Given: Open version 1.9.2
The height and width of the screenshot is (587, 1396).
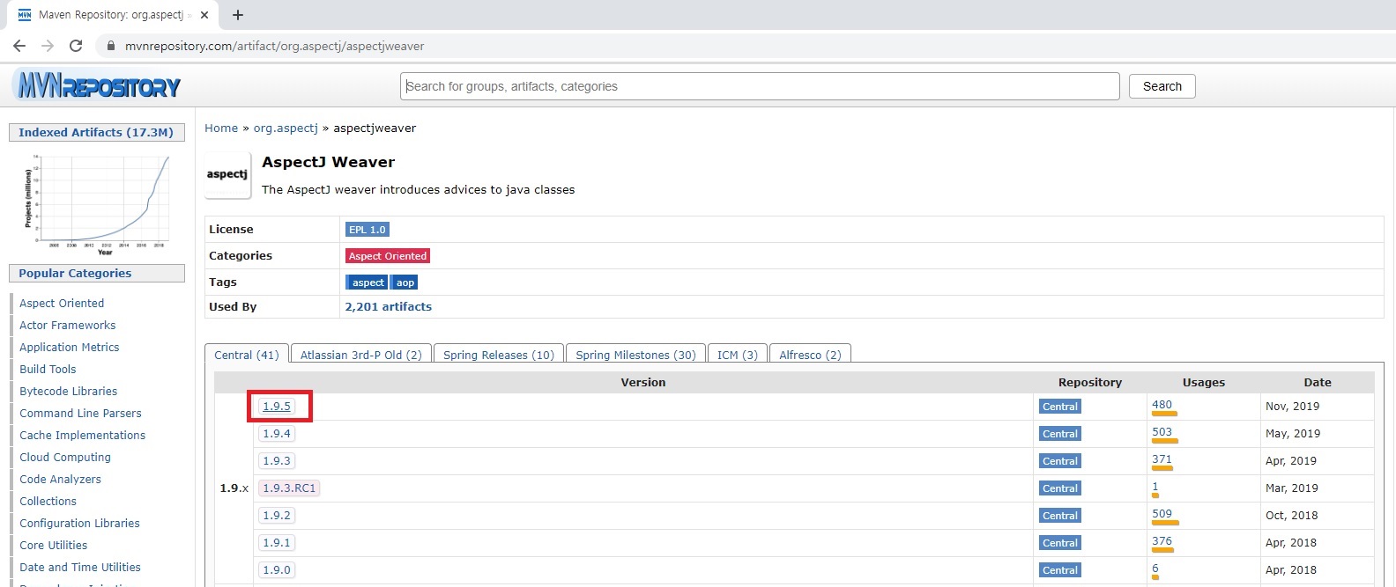Looking at the screenshot, I should click(277, 516).
